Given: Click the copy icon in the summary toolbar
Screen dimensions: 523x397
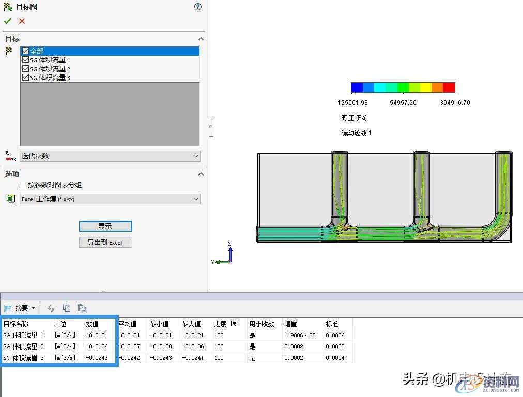Looking at the screenshot, I should (67, 308).
